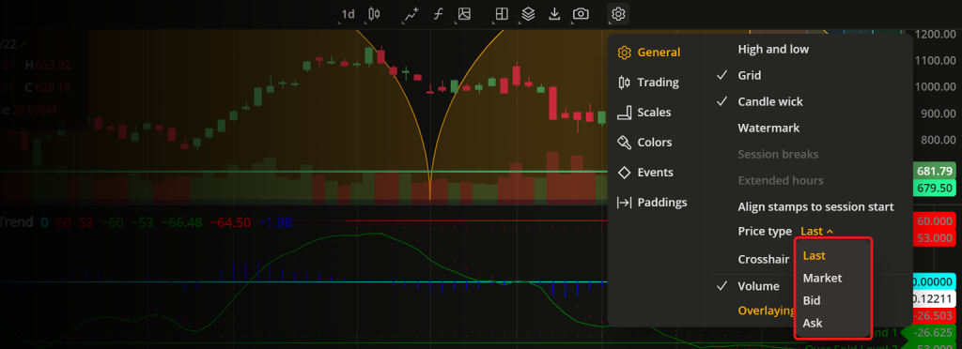Close settings via the gear icon
The width and height of the screenshot is (962, 349).
click(x=618, y=13)
